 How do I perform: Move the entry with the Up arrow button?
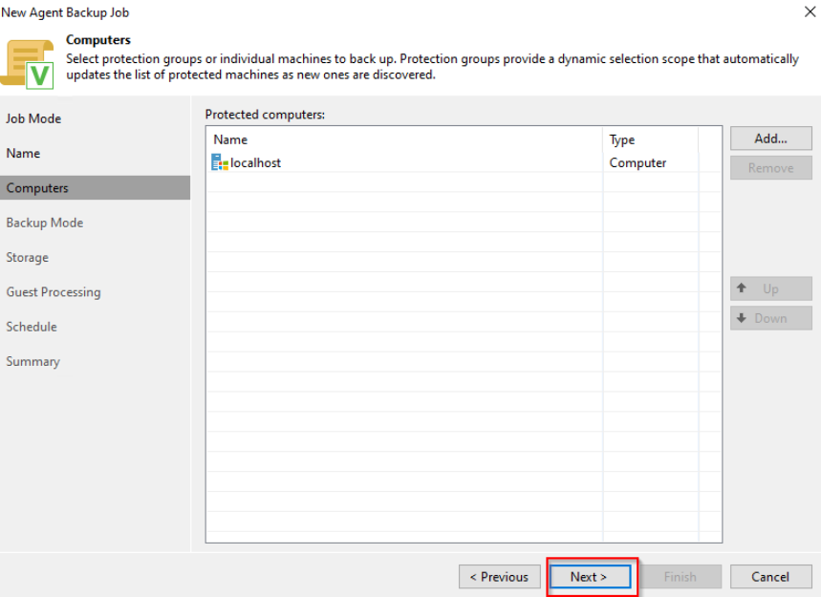tap(770, 288)
